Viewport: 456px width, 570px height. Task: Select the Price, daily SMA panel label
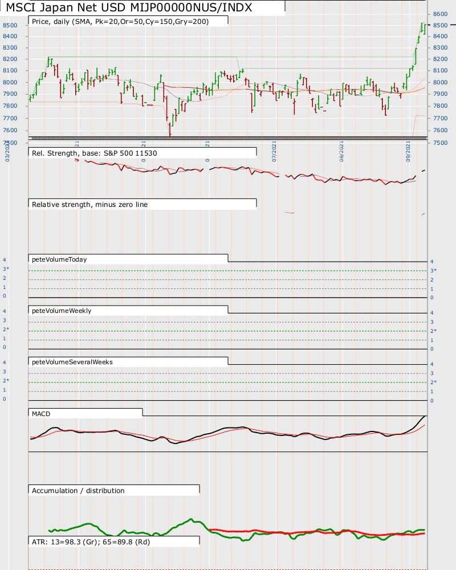[x=120, y=22]
